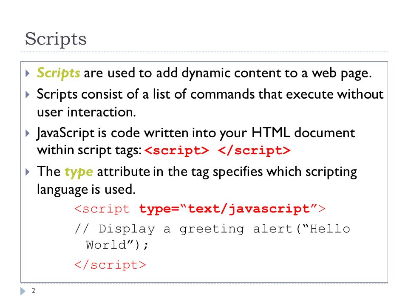Click the words "HTML document"
This screenshot has width=408, height=306.
click(x=303, y=133)
